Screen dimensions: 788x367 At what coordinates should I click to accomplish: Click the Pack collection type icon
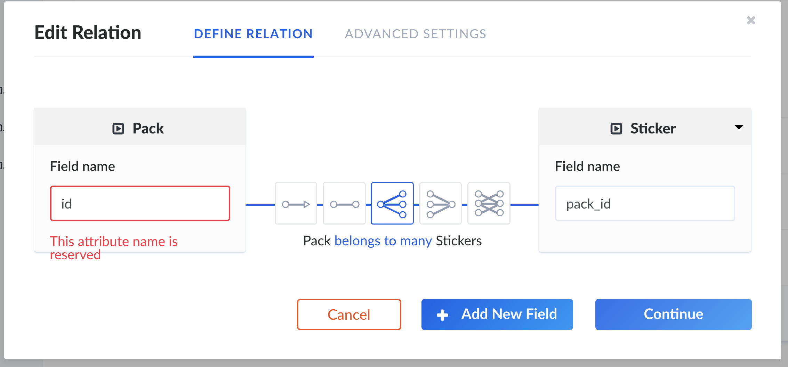(x=118, y=128)
